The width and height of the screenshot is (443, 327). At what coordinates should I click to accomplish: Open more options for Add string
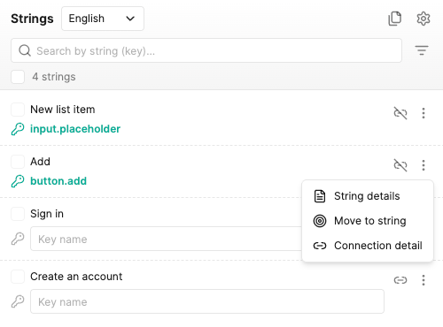coord(424,165)
